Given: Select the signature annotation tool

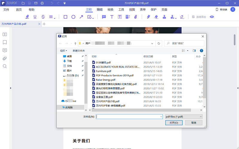Looking at the screenshot, I should pos(182,17).
